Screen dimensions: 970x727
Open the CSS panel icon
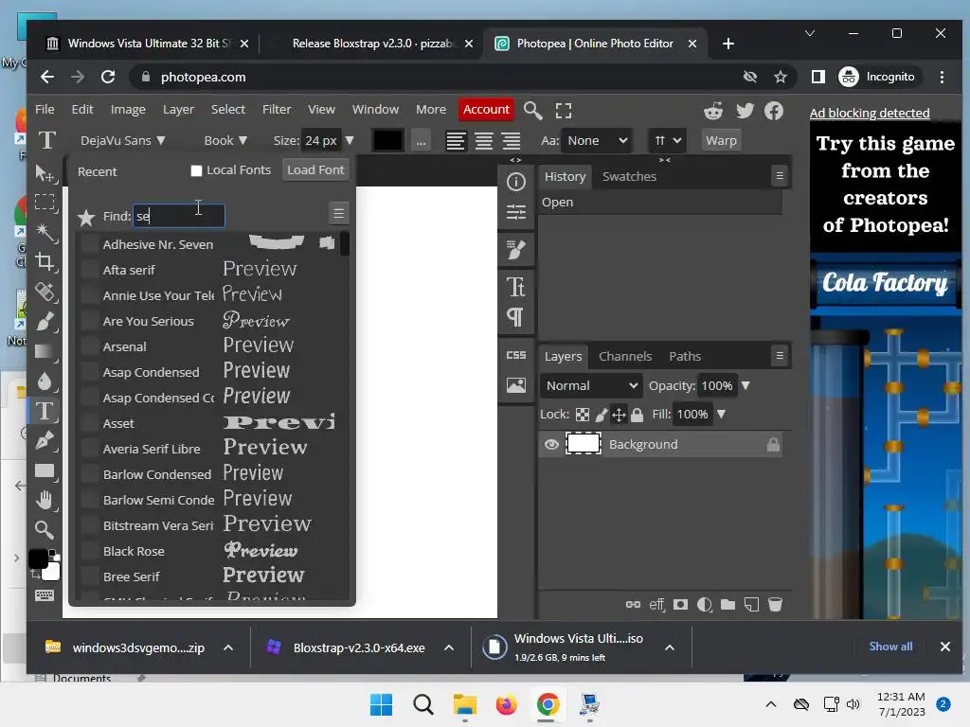(x=516, y=355)
